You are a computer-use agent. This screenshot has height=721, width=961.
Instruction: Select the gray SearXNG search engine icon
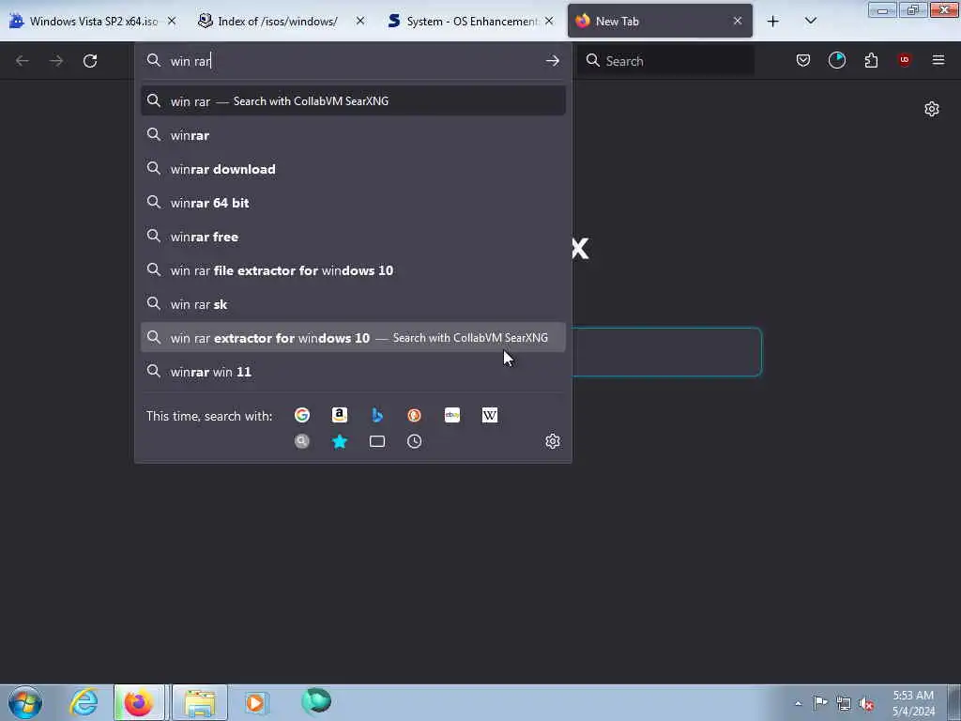tap(301, 441)
